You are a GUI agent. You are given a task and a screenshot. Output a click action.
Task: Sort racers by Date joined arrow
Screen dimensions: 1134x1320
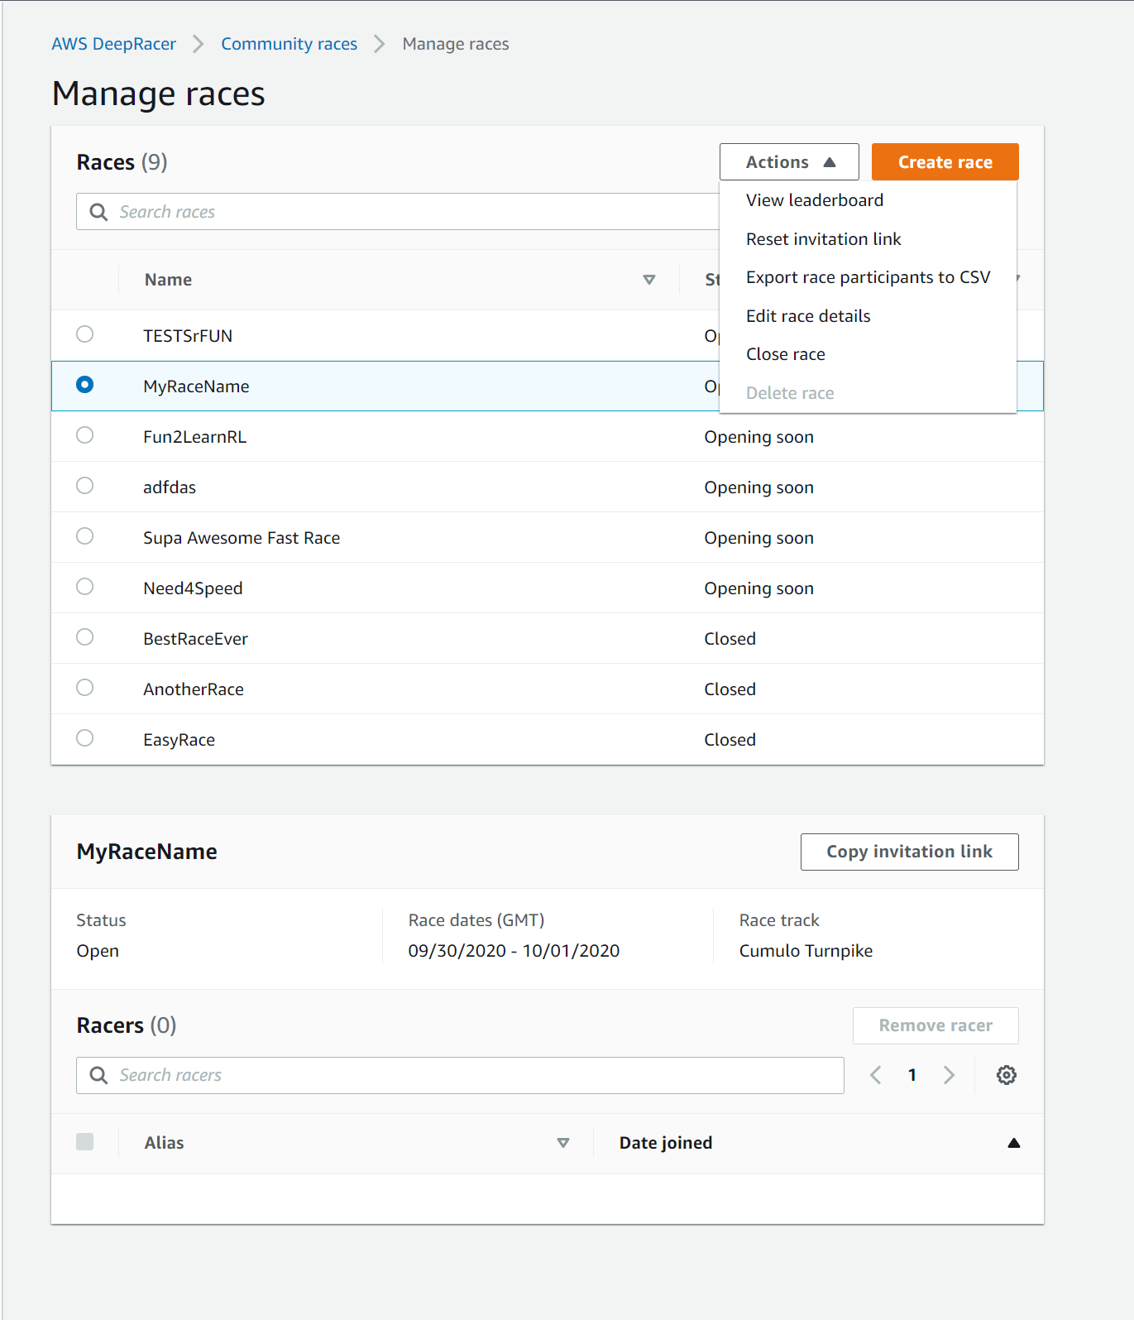click(x=1013, y=1143)
